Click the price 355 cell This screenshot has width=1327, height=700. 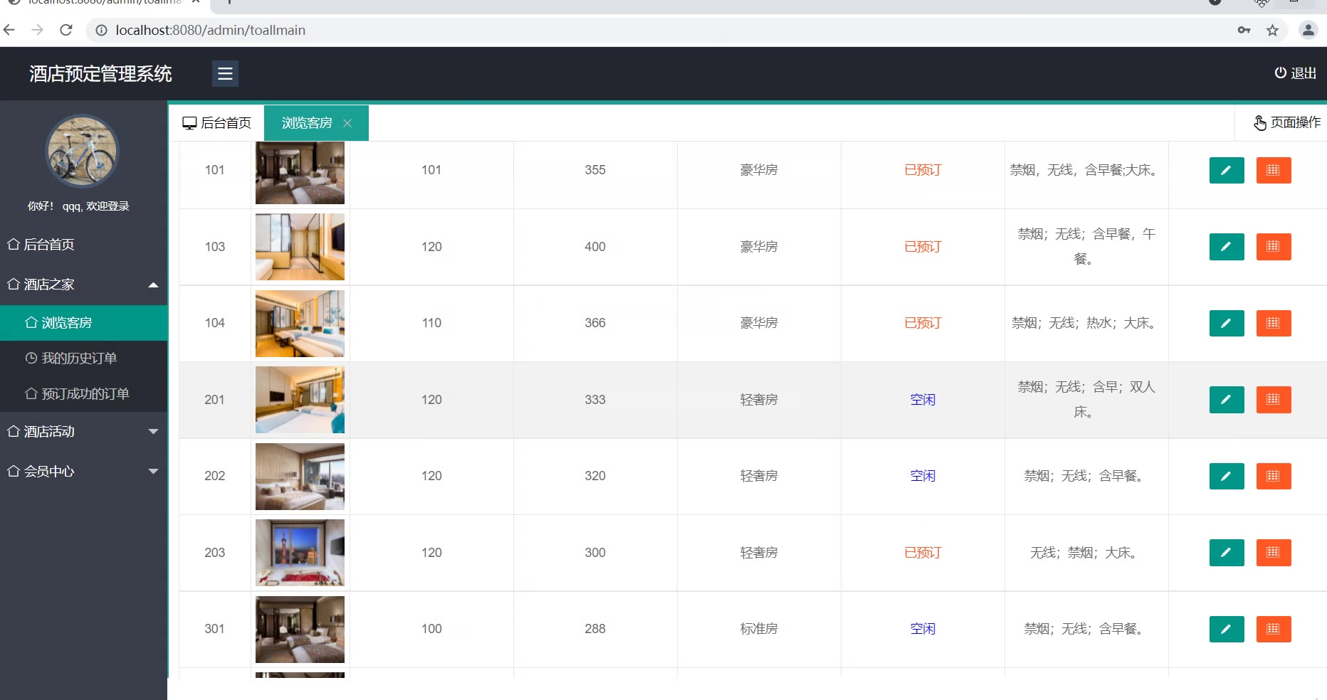595,170
